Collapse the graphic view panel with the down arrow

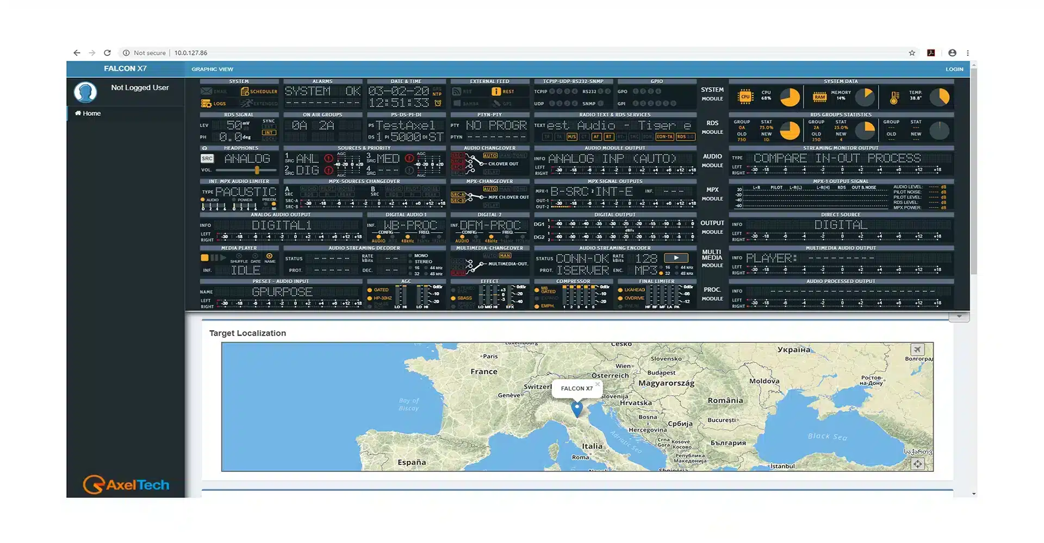(959, 317)
